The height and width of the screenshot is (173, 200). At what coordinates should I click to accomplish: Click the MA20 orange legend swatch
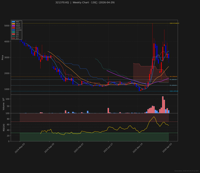tap(14, 24)
